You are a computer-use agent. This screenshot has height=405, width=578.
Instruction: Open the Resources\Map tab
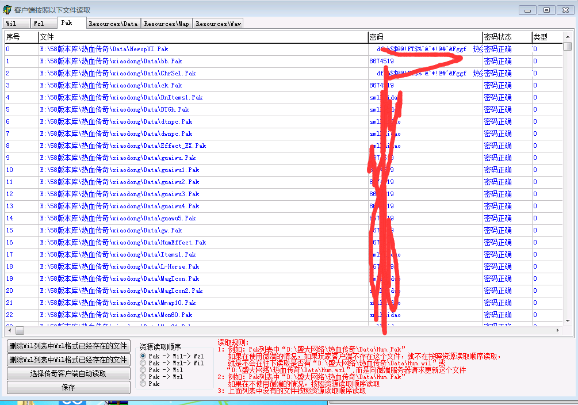point(166,24)
